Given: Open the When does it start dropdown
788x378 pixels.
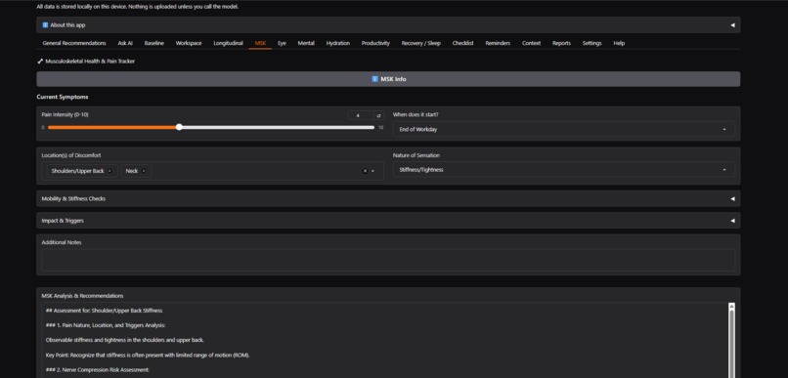Looking at the screenshot, I should click(x=564, y=130).
